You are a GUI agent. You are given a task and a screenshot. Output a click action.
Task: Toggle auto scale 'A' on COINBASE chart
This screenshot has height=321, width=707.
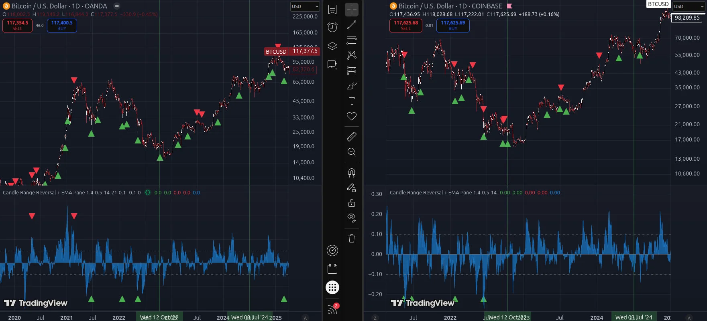coord(689,318)
